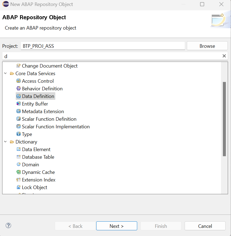Open the help question mark icon
Viewport: 231px width, 236px height.
click(8, 225)
